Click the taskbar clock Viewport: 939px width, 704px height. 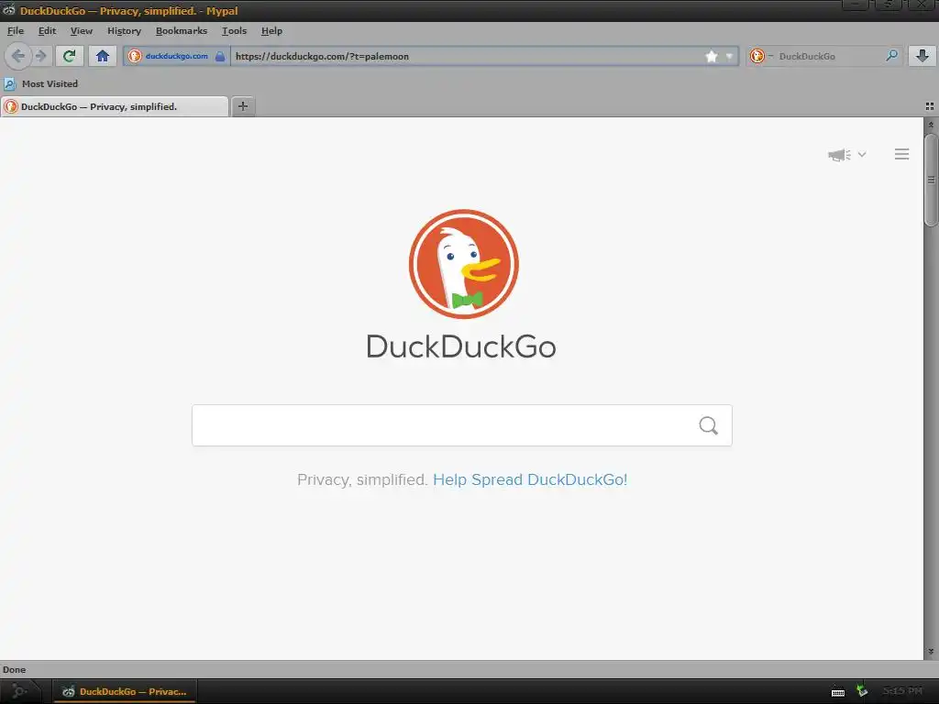pos(902,691)
